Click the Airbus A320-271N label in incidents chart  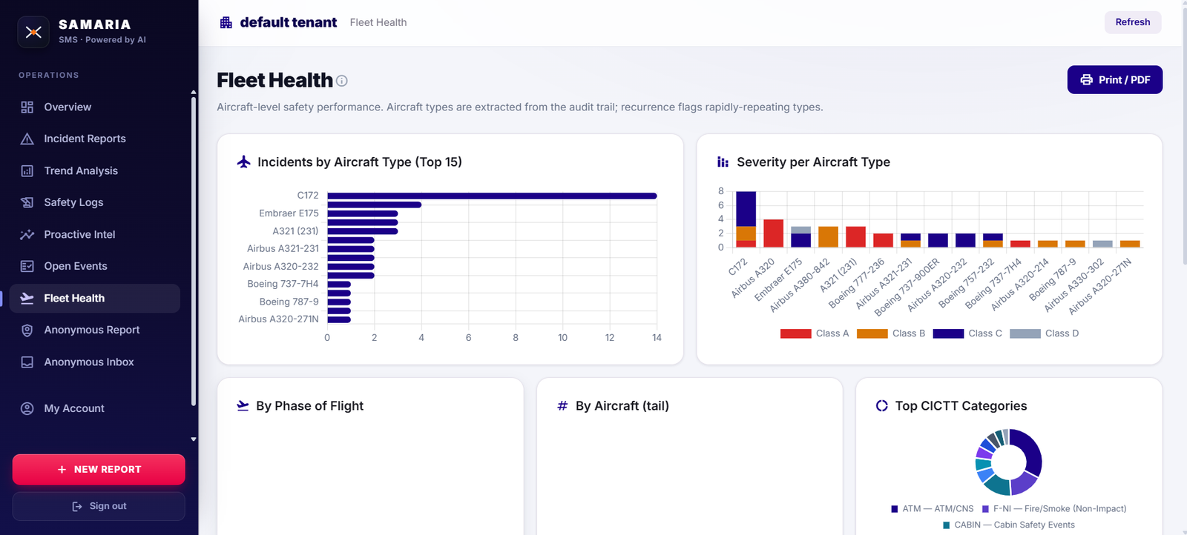[x=278, y=319]
